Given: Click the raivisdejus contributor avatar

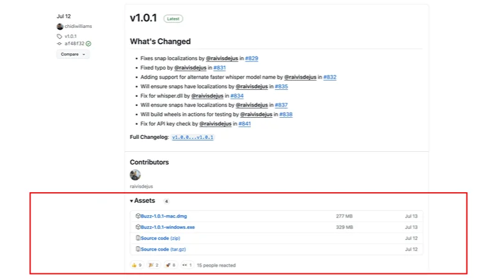Looking at the screenshot, I should (135, 175).
